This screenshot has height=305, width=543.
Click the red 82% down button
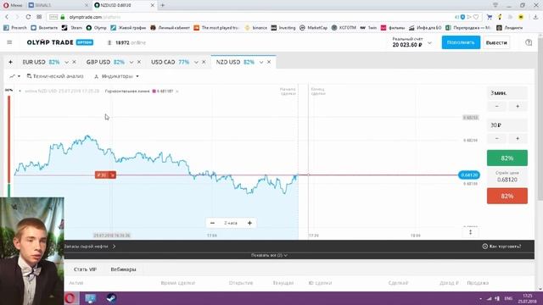(x=507, y=196)
